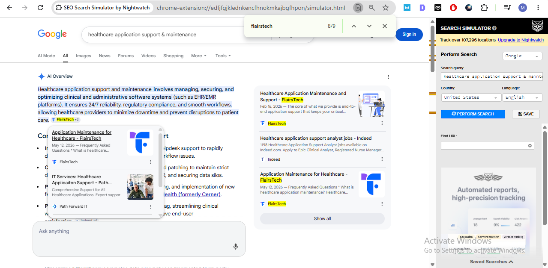The height and width of the screenshot is (268, 548).
Task: Open the Chrome extensions puzzle icon
Action: pyautogui.click(x=484, y=8)
